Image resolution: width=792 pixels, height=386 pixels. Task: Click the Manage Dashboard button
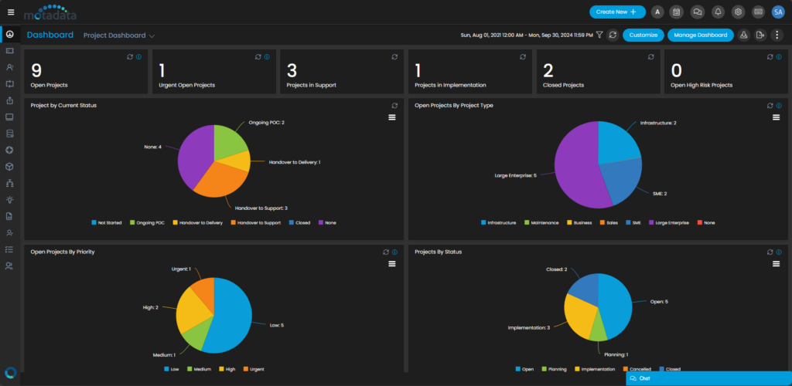701,35
